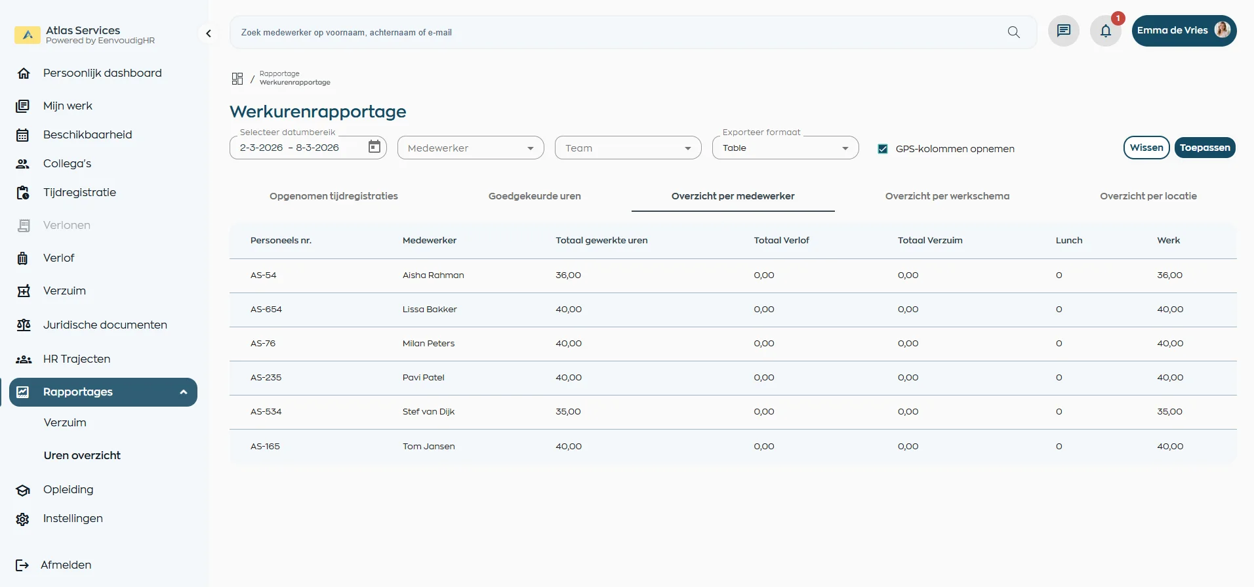This screenshot has width=1254, height=587.
Task: Click Afmelden to log out
Action: (x=66, y=565)
